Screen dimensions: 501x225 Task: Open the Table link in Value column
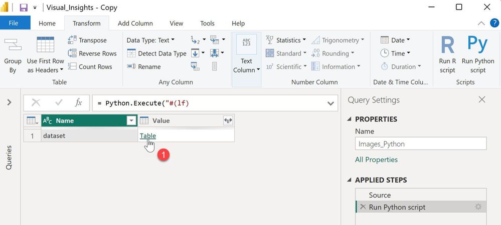[148, 135]
